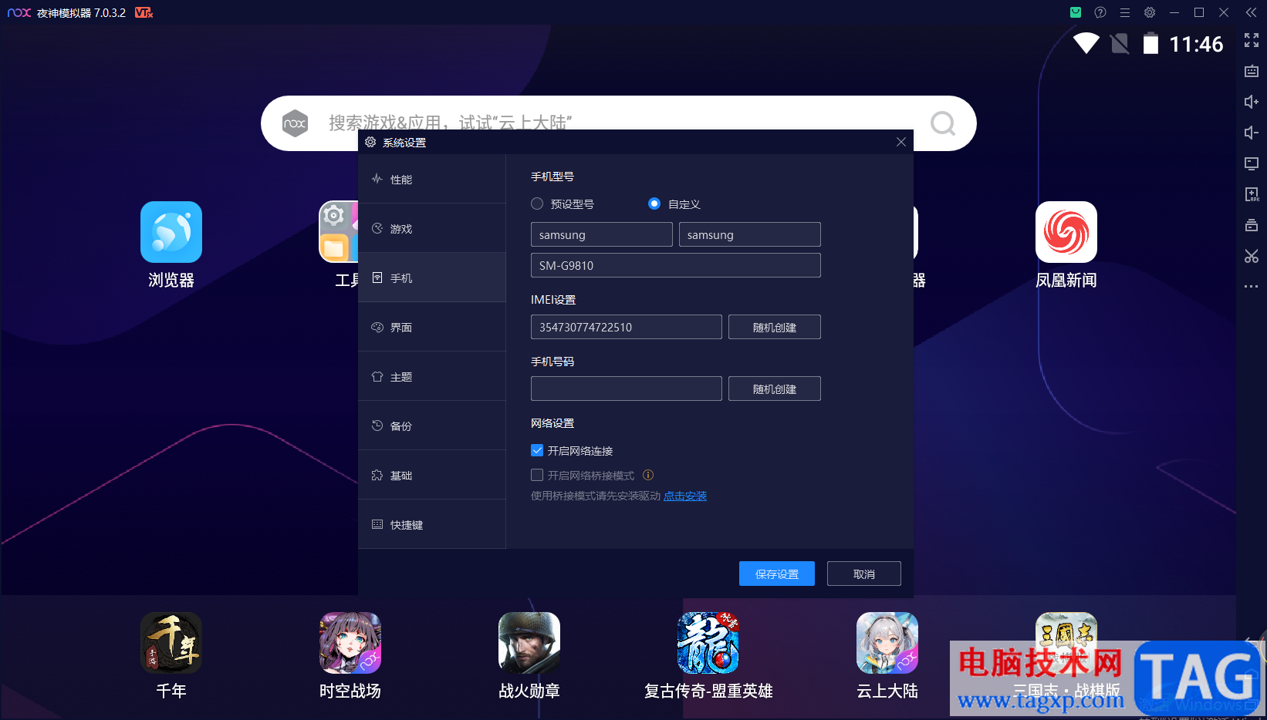
Task: Switch to the 基础 settings tab
Action: [x=432, y=475]
